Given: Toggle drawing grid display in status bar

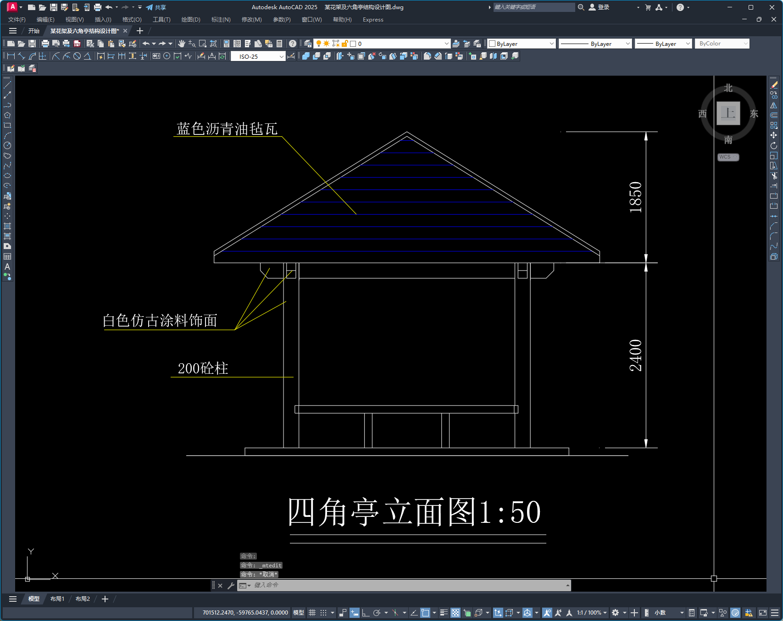Looking at the screenshot, I should (312, 613).
